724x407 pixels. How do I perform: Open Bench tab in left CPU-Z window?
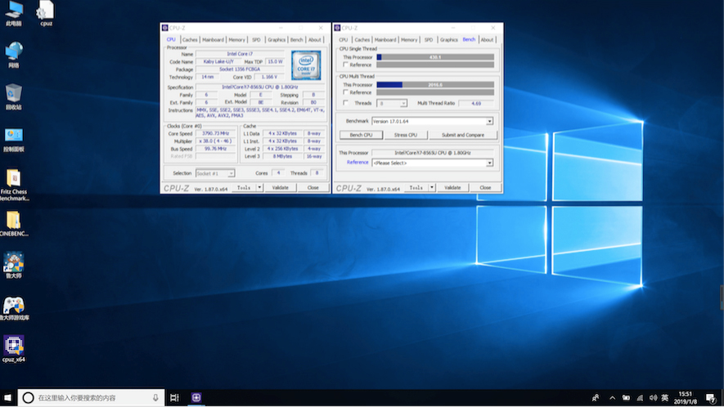click(x=296, y=40)
